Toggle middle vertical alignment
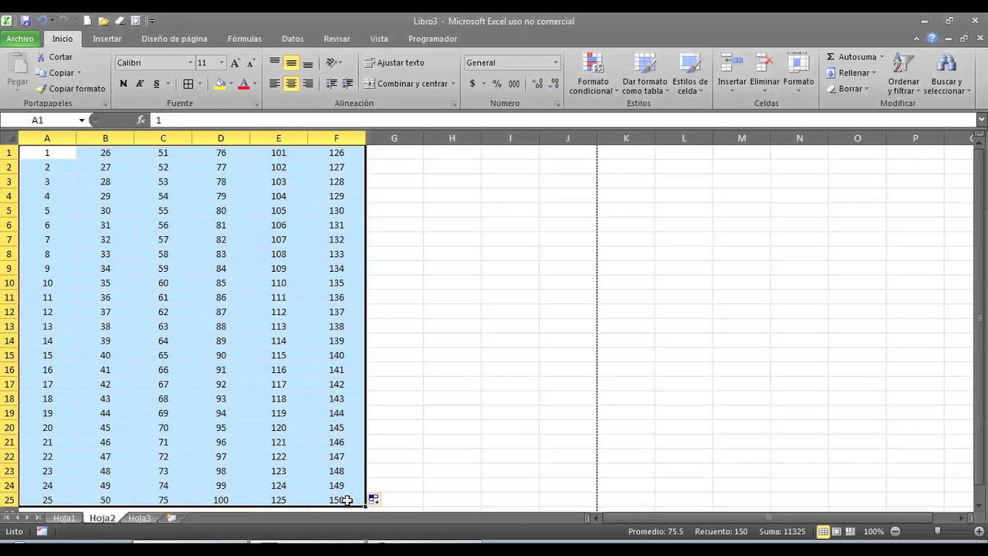Viewport: 988px width, 556px height. point(291,63)
